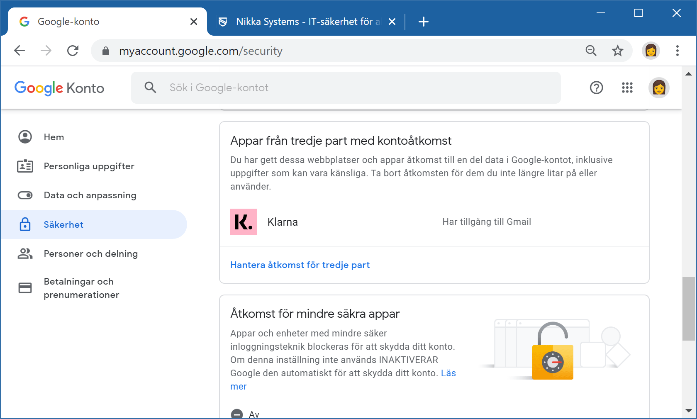Screen dimensions: 697x419
Task: Click the Av status icon for less secure apps
Action: coord(237,414)
